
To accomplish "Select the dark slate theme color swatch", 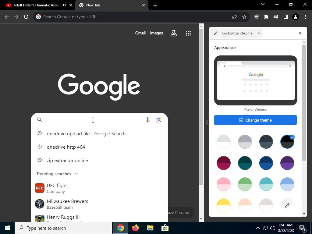I will click(266, 142).
